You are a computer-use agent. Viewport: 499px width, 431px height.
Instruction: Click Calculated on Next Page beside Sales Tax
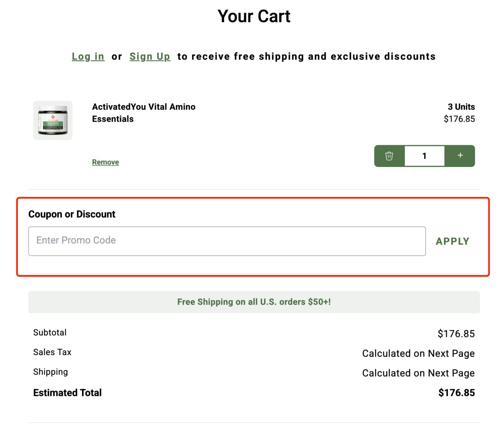(x=418, y=353)
